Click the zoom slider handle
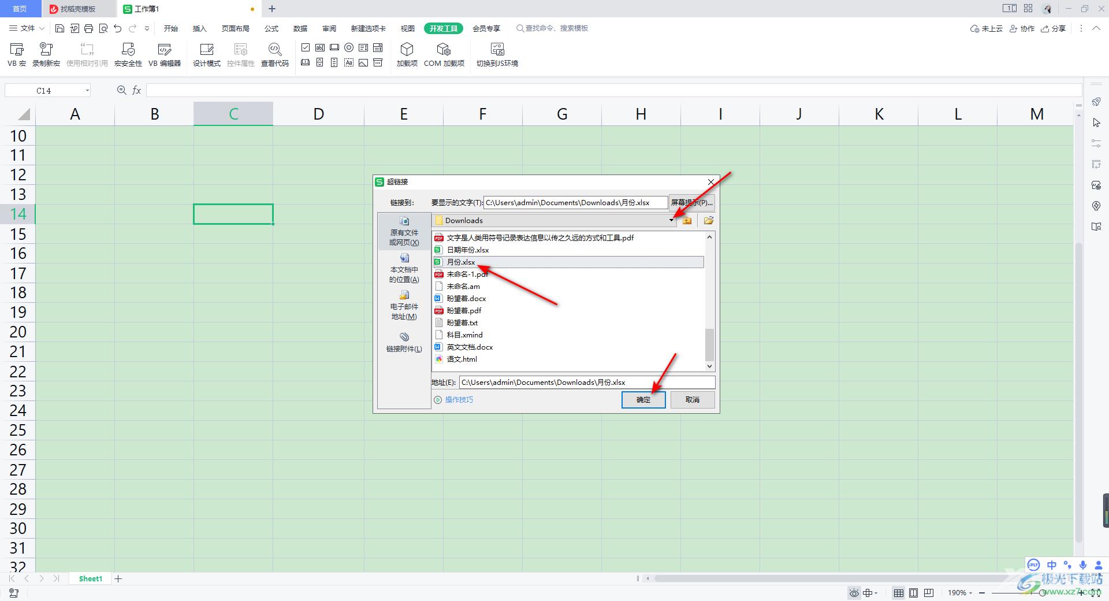 tap(1042, 593)
